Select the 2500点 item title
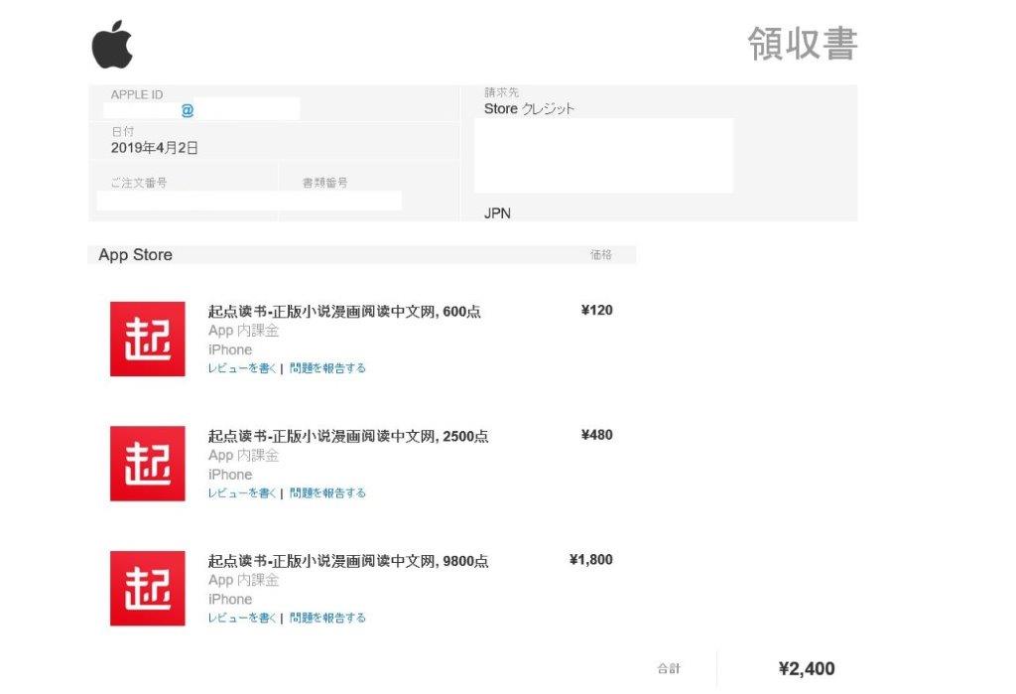This screenshot has width=1016, height=694. click(348, 436)
